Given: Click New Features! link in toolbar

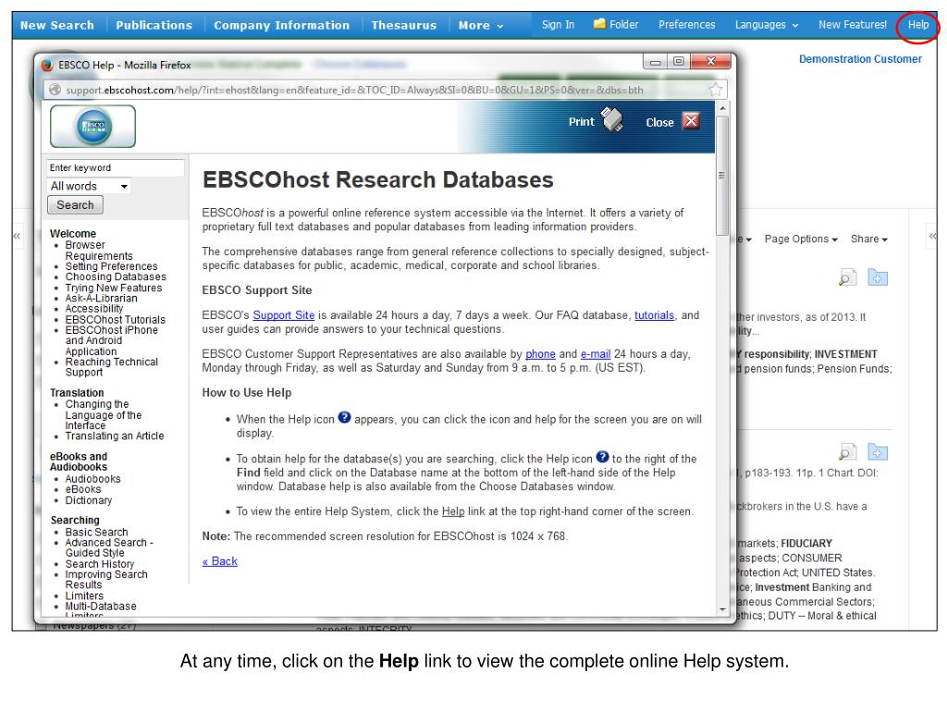Looking at the screenshot, I should pos(852,25).
